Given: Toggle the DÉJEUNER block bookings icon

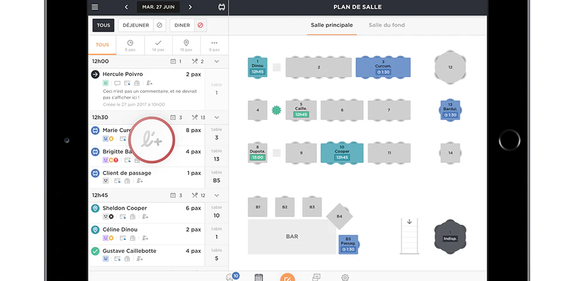Looking at the screenshot, I should (x=159, y=25).
